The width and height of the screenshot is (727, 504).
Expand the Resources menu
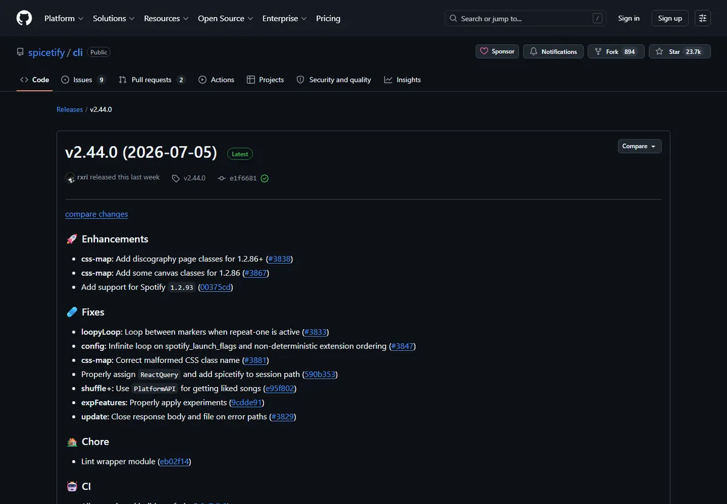pyautogui.click(x=166, y=18)
